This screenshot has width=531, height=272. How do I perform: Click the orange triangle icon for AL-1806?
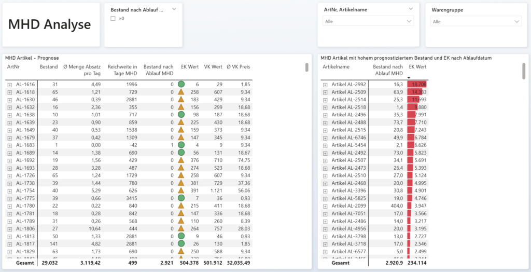point(181,229)
